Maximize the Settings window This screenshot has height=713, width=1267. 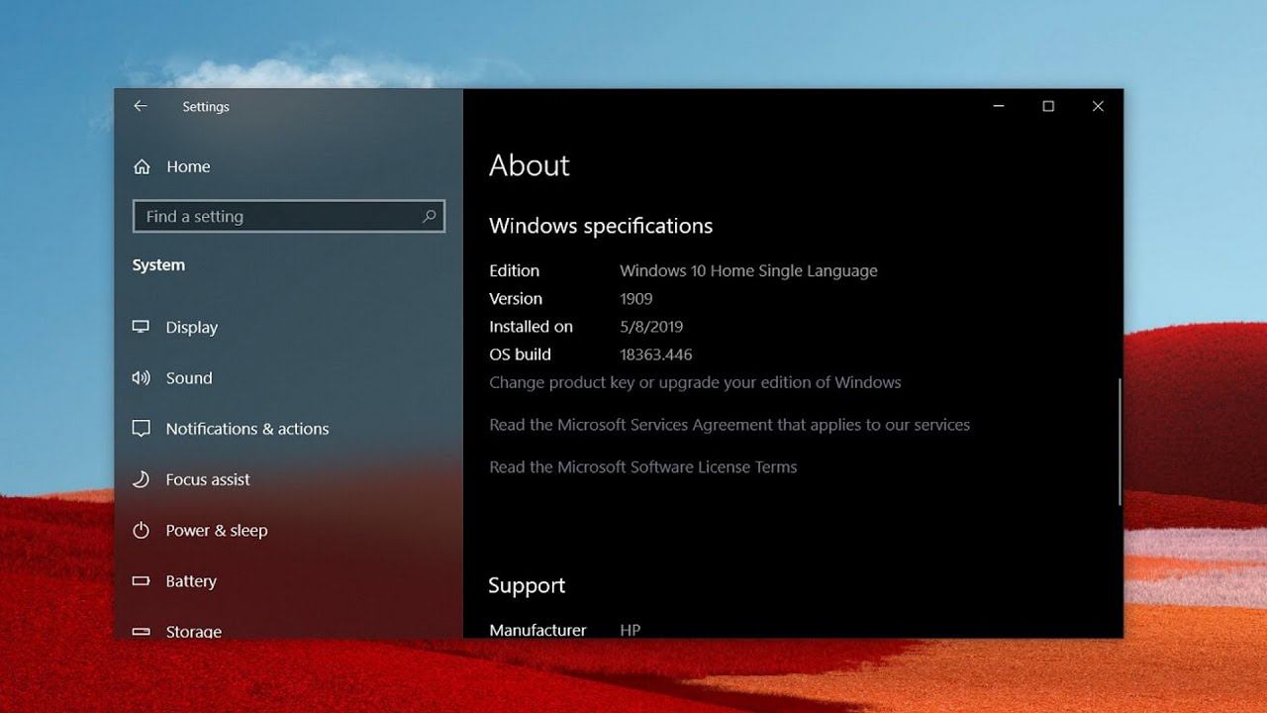[x=1048, y=106]
